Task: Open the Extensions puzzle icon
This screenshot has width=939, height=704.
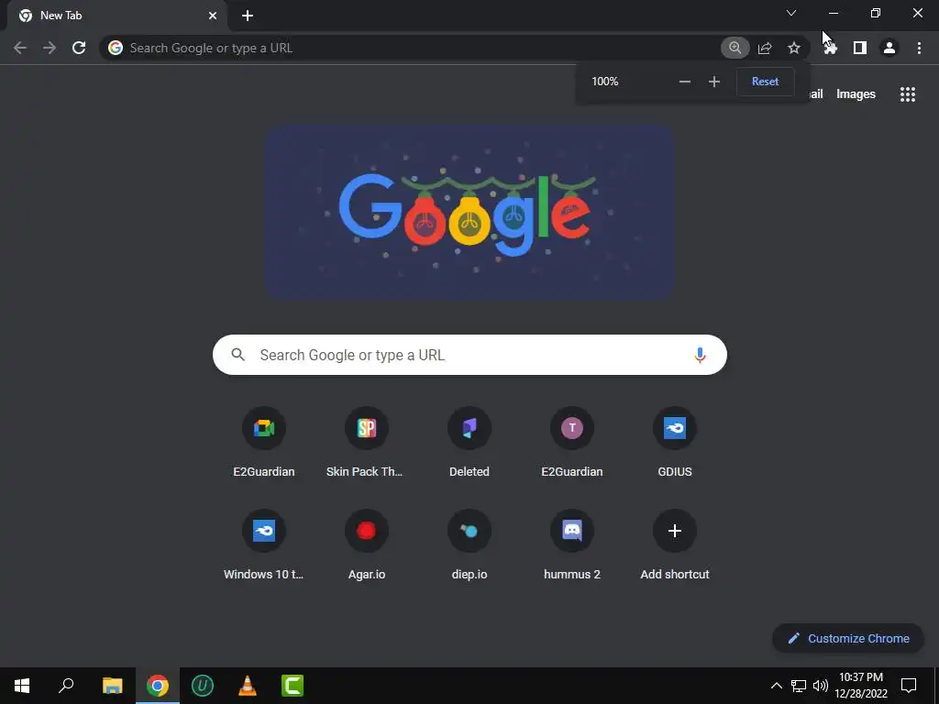Action: [830, 48]
